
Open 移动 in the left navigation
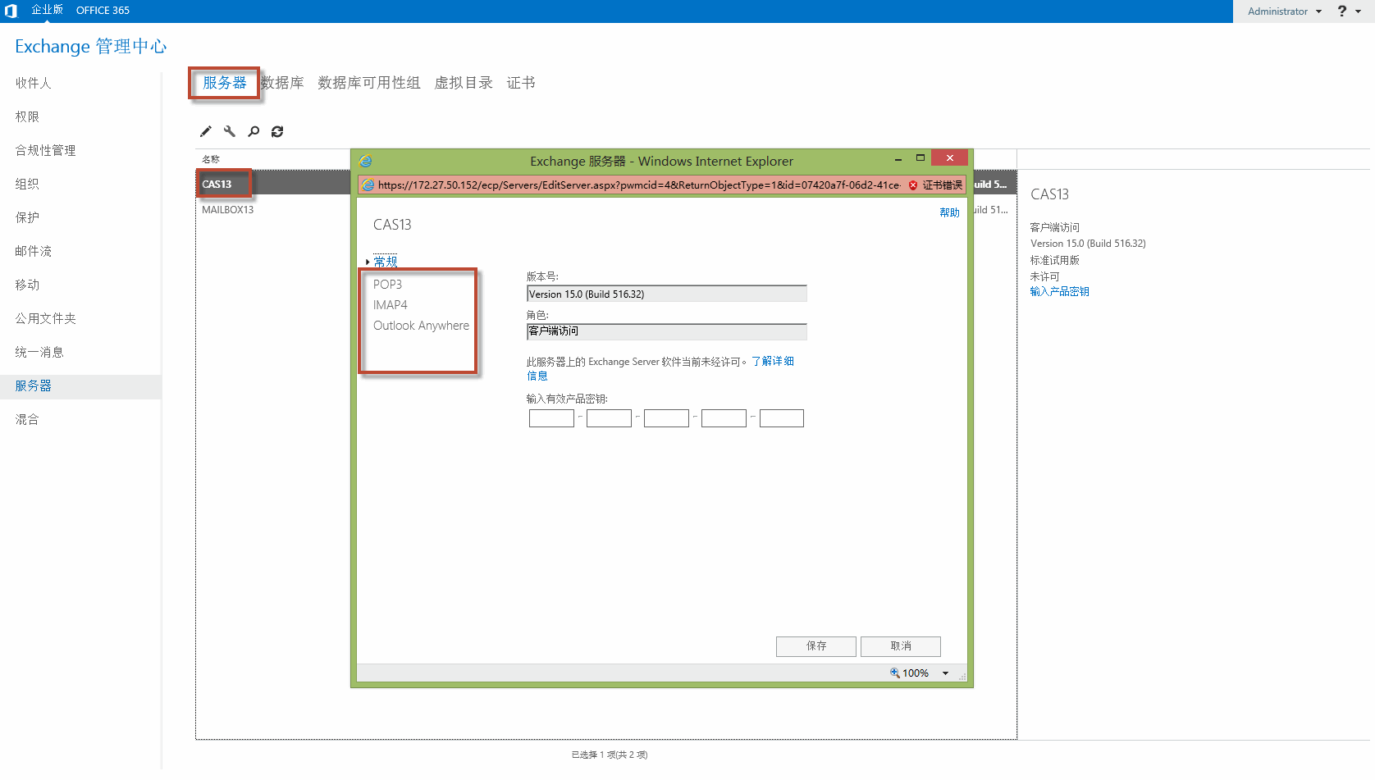point(27,285)
